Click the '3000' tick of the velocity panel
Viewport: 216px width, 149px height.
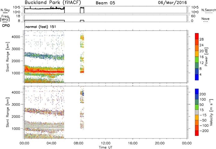click(16, 104)
